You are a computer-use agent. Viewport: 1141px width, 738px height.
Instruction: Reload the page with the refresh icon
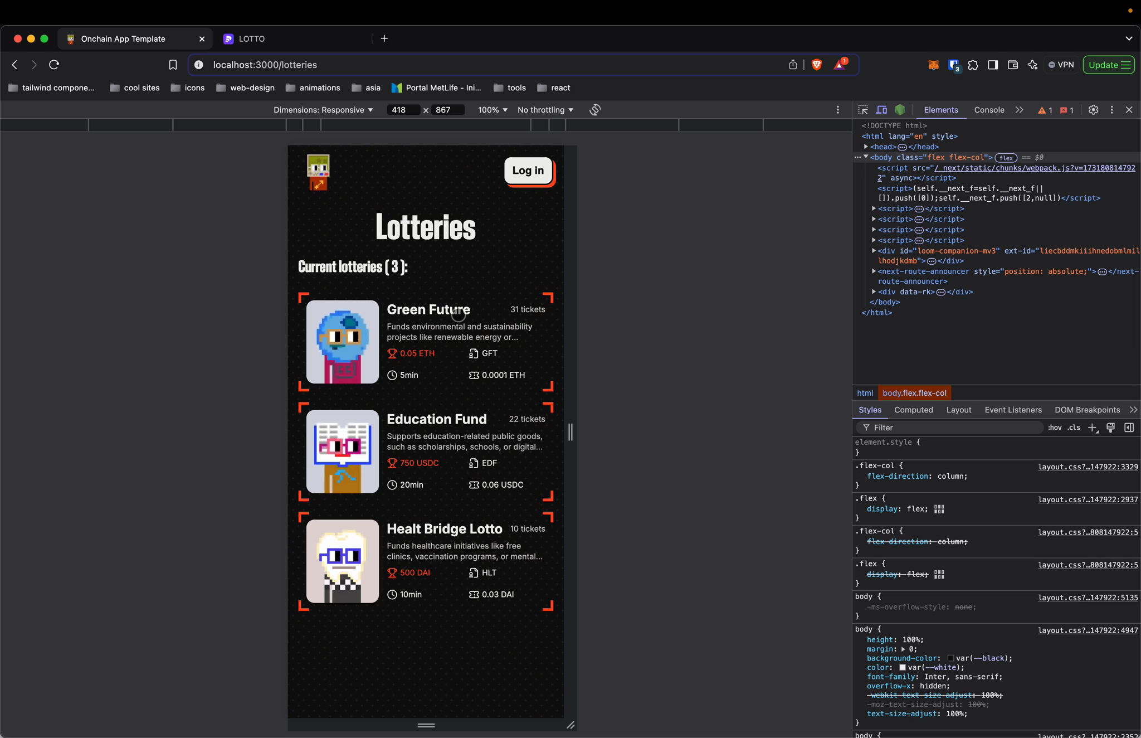tap(54, 65)
